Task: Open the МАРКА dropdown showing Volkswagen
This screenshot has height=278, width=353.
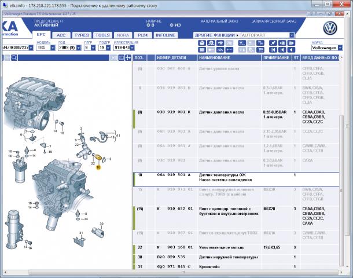Action: pyautogui.click(x=340, y=47)
